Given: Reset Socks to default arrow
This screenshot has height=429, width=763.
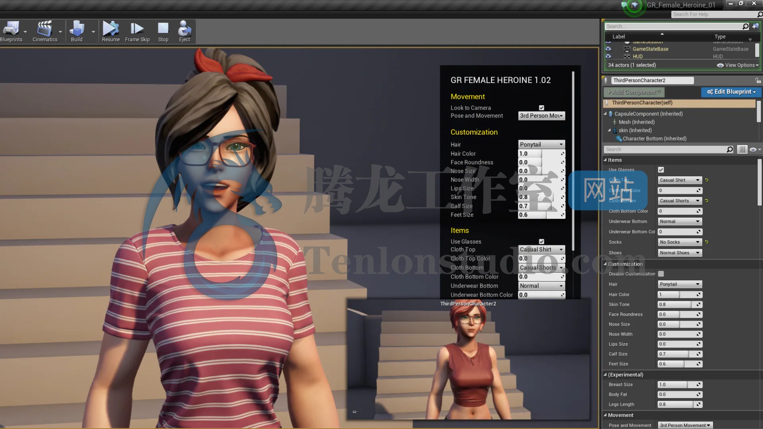Looking at the screenshot, I should tap(707, 242).
